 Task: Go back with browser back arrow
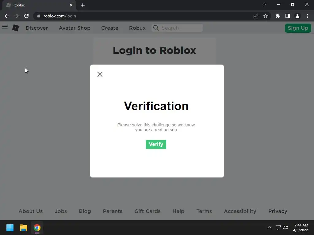pyautogui.click(x=7, y=16)
